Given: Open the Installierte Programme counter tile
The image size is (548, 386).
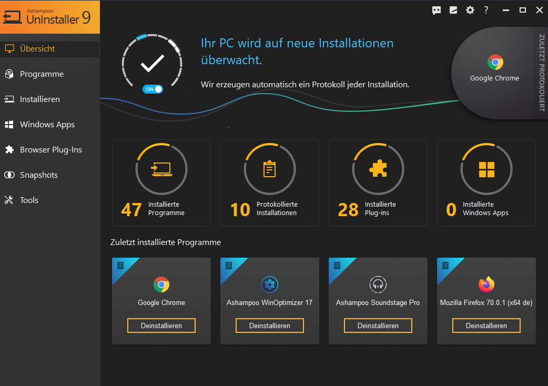Looking at the screenshot, I should tap(161, 182).
